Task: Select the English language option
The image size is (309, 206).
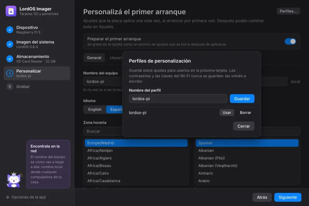Action: point(95,109)
